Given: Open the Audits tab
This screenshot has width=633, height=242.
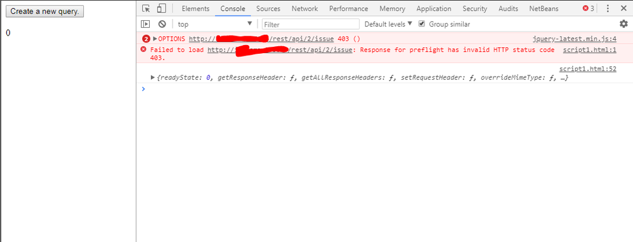Looking at the screenshot, I should coord(509,8).
